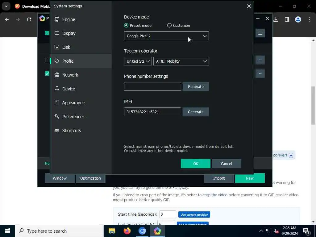Screen dimensions: 316x237
Task: Open the browser three-dot menu
Action: click(x=309, y=19)
